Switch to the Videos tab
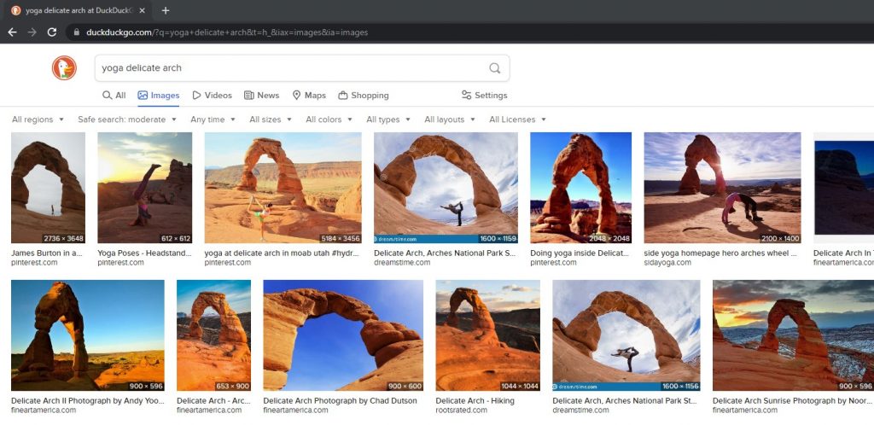The image size is (874, 425). (x=212, y=96)
